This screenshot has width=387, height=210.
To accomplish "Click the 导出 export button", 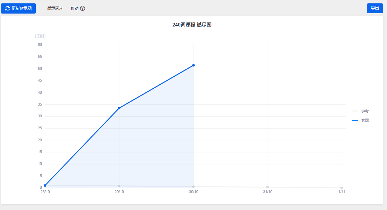I will [375, 8].
